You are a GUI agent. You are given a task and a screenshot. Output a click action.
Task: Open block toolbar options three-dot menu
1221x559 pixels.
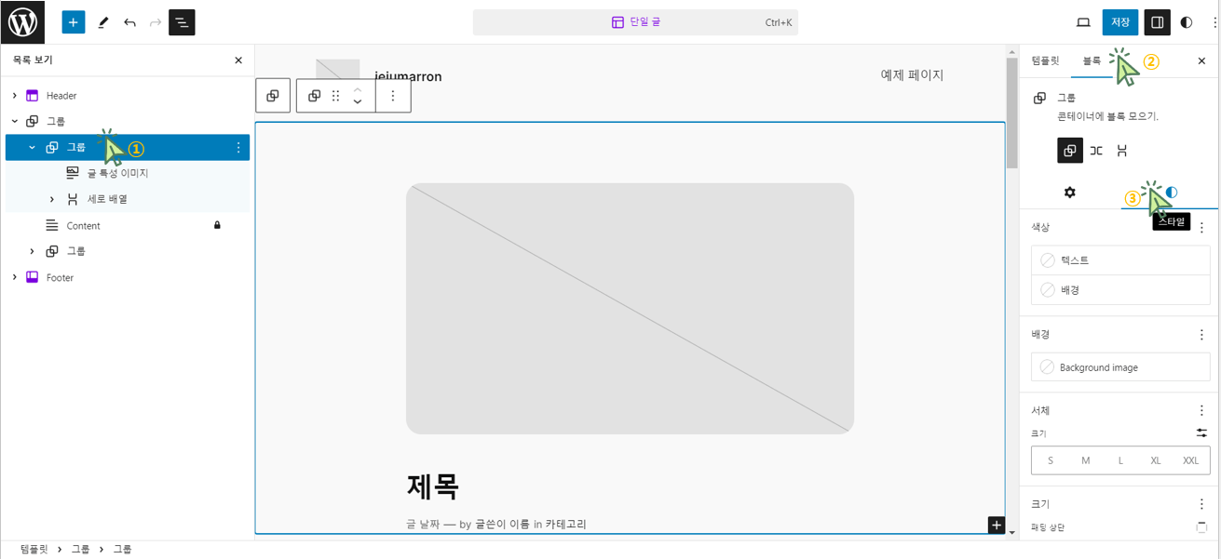pyautogui.click(x=393, y=96)
